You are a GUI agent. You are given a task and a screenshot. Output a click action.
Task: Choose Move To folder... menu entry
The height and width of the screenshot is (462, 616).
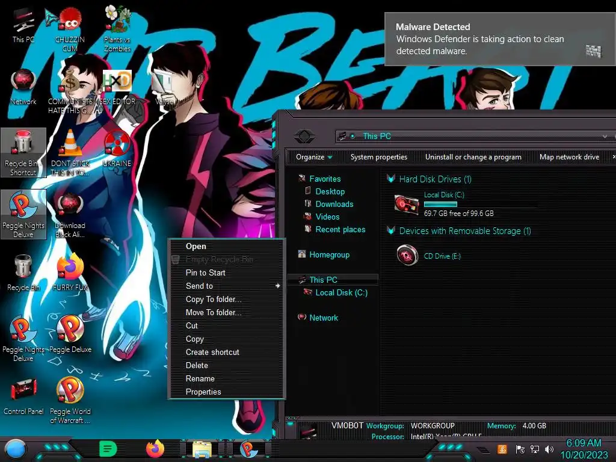[x=226, y=313]
